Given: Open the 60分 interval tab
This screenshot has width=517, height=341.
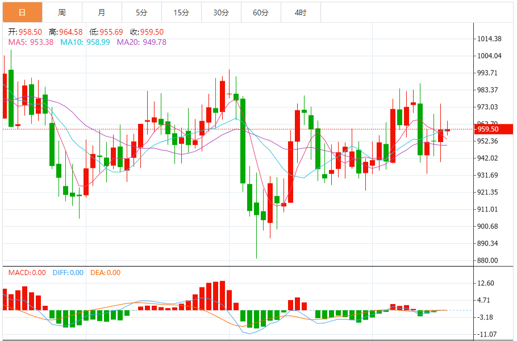Looking at the screenshot, I should [261, 13].
